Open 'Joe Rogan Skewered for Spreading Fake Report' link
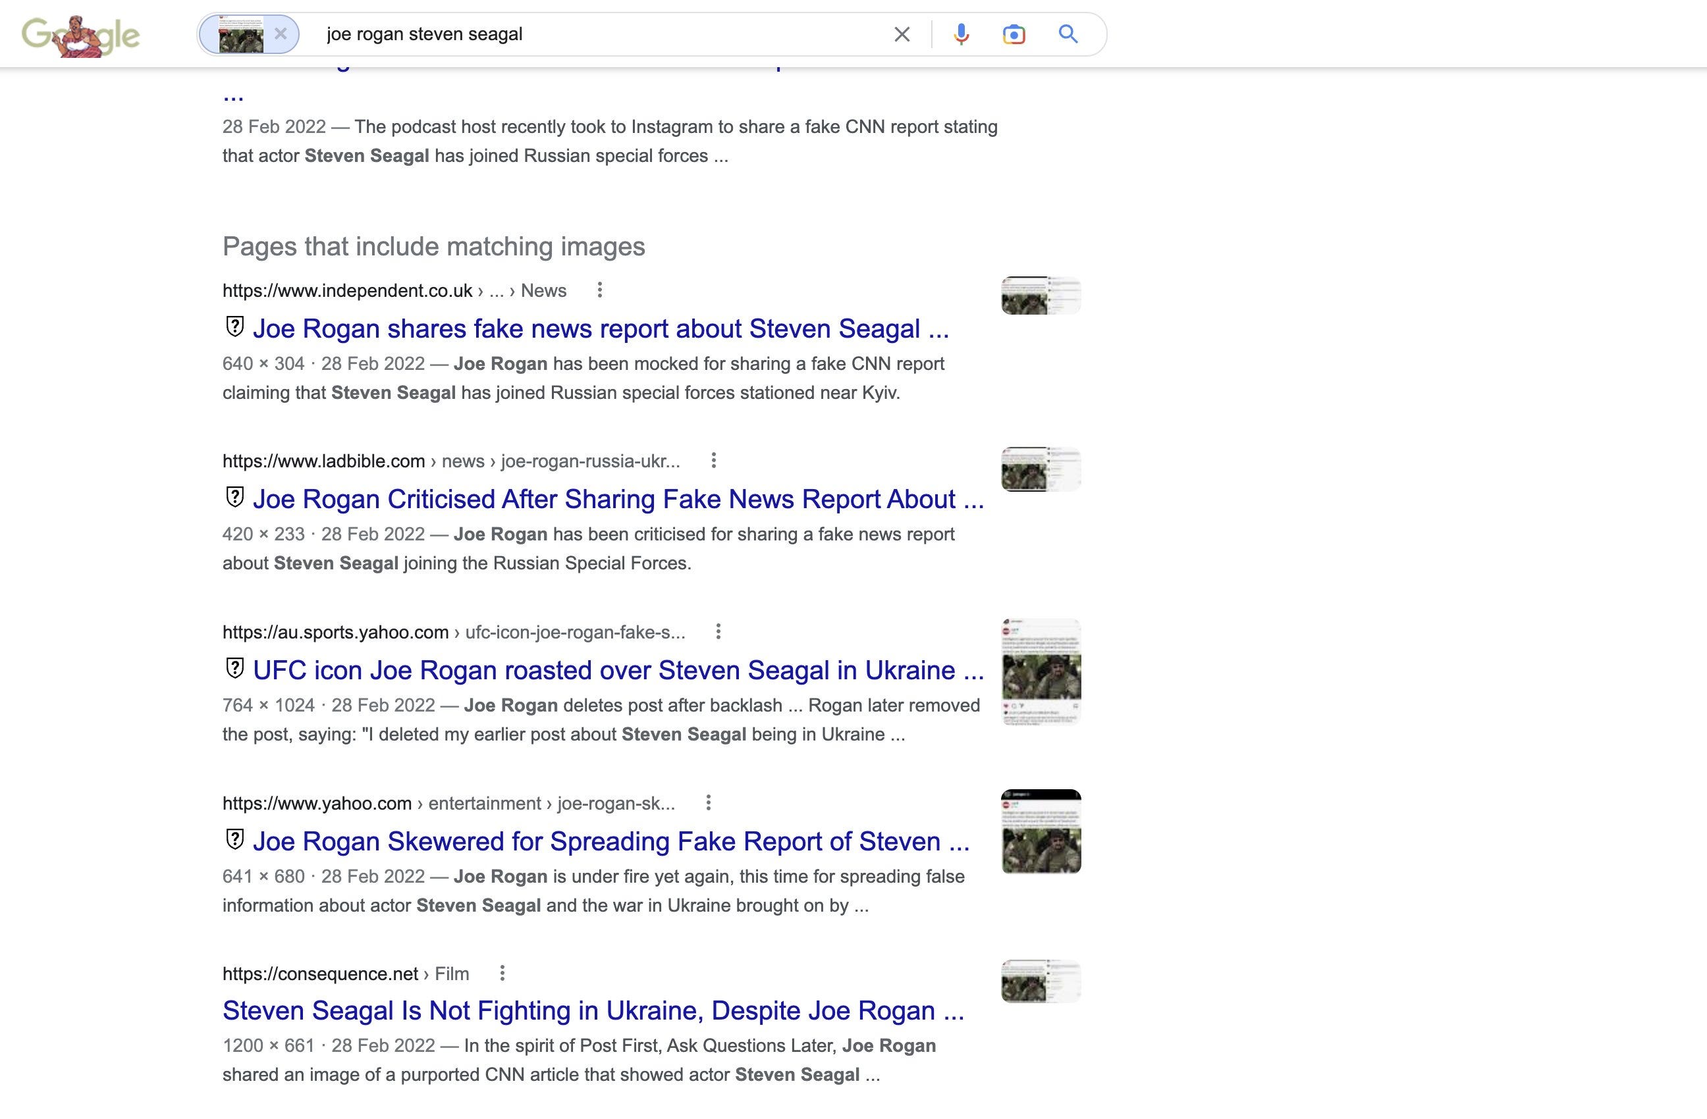The width and height of the screenshot is (1707, 1119). click(611, 841)
